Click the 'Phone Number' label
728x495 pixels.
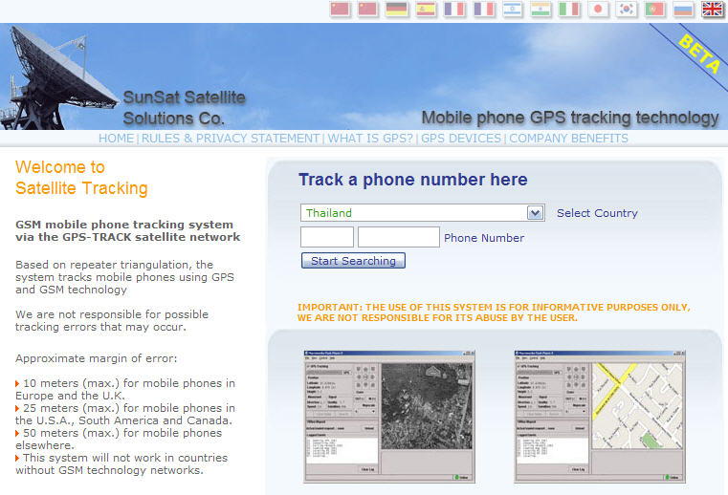click(484, 238)
